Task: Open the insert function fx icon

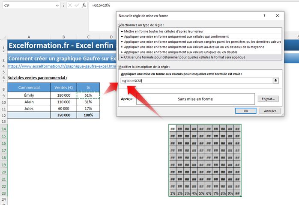Action: tap(84, 5)
